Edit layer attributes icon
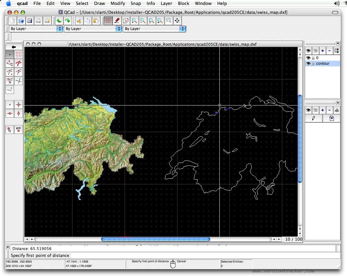The height and width of the screenshot is (276, 347). pyautogui.click(x=337, y=51)
